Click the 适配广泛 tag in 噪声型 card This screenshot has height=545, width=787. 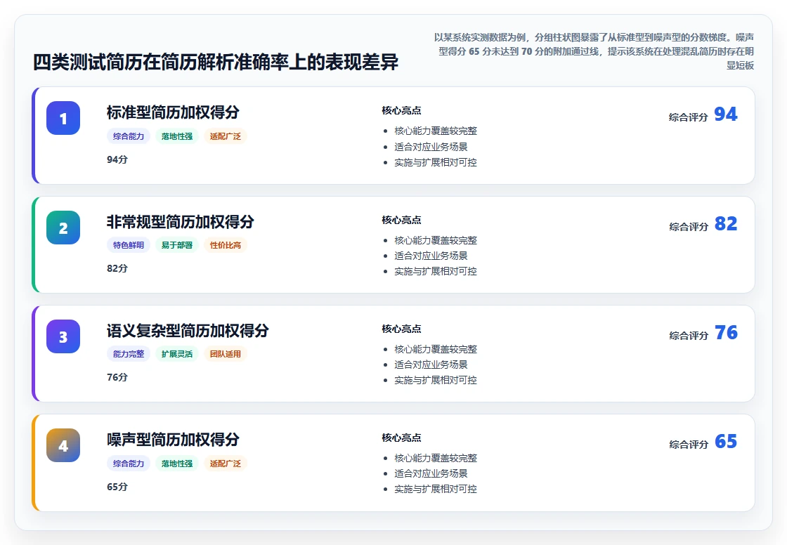[x=226, y=464]
